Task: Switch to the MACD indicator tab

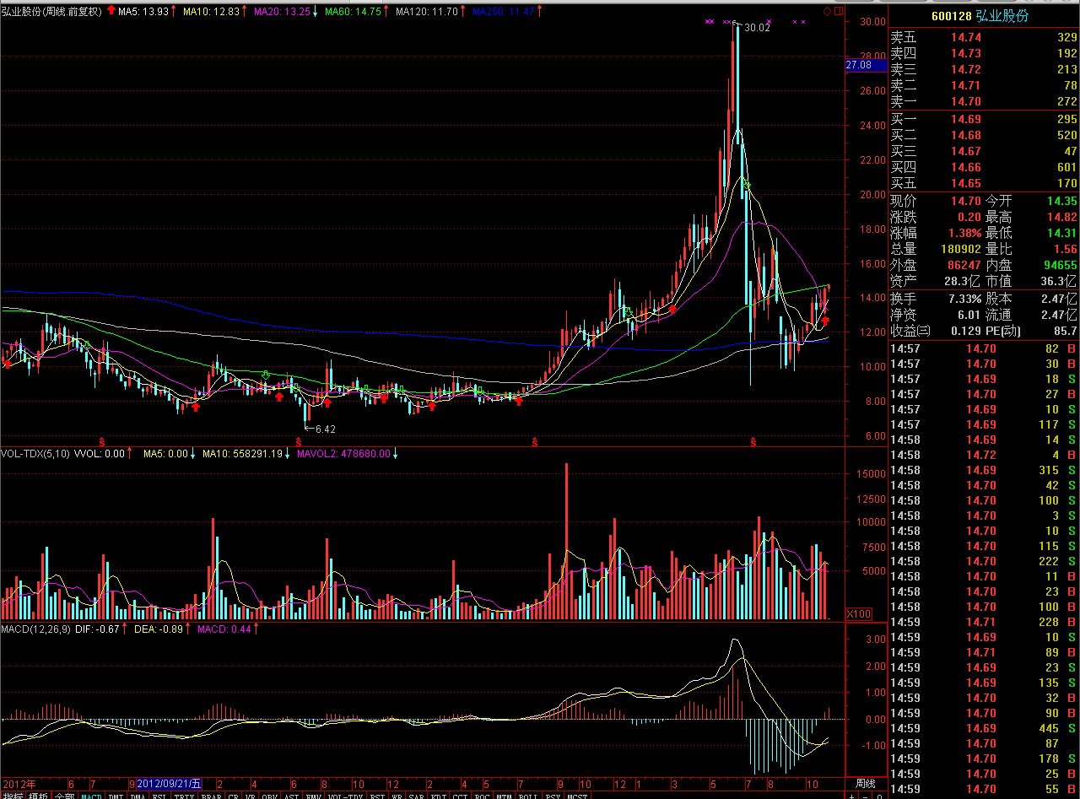Action: [x=91, y=794]
